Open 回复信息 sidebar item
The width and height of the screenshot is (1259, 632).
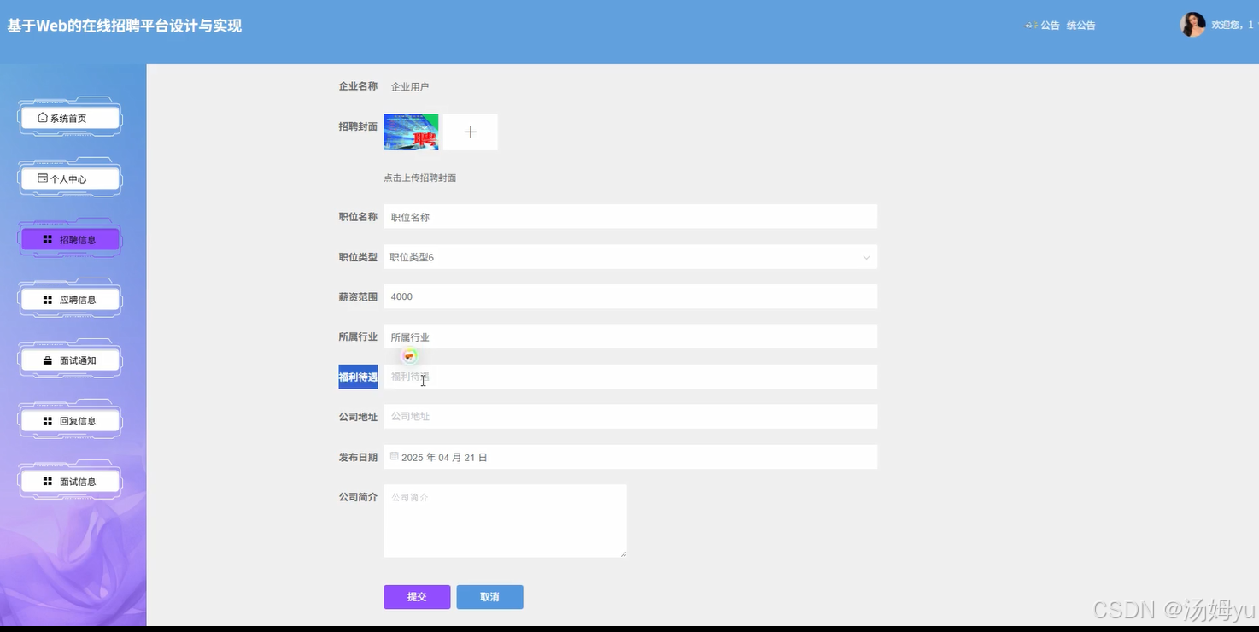click(70, 421)
